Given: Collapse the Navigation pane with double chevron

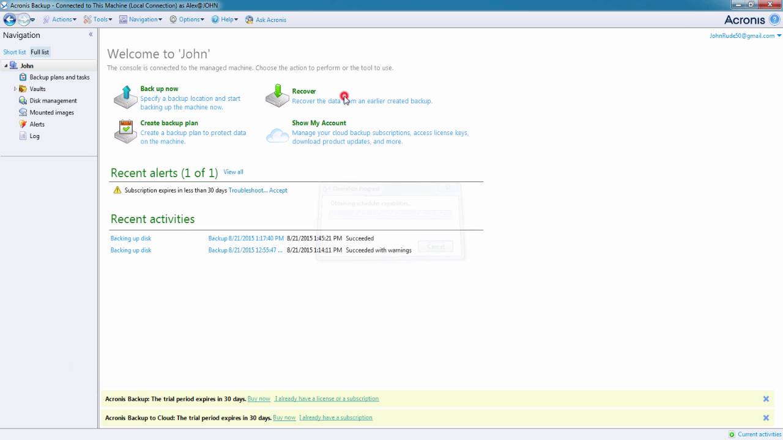Looking at the screenshot, I should pos(91,35).
